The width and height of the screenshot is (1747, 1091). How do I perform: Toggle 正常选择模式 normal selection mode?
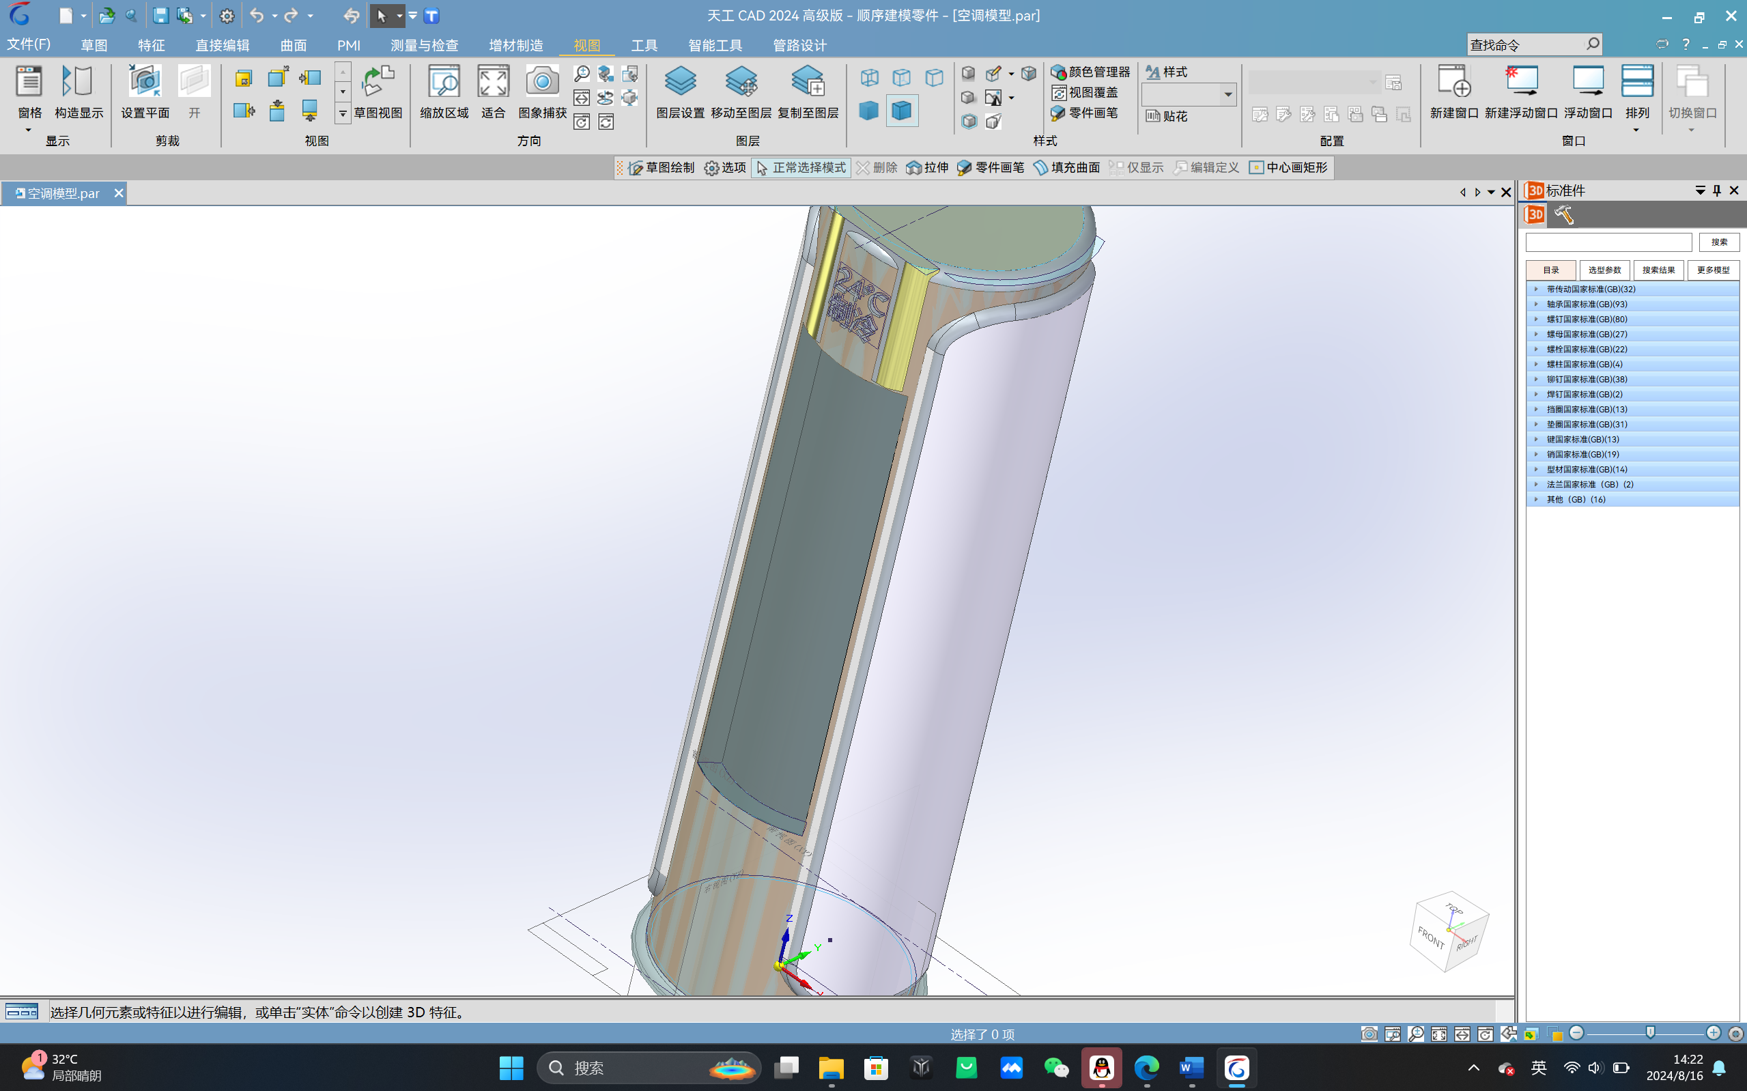(801, 167)
